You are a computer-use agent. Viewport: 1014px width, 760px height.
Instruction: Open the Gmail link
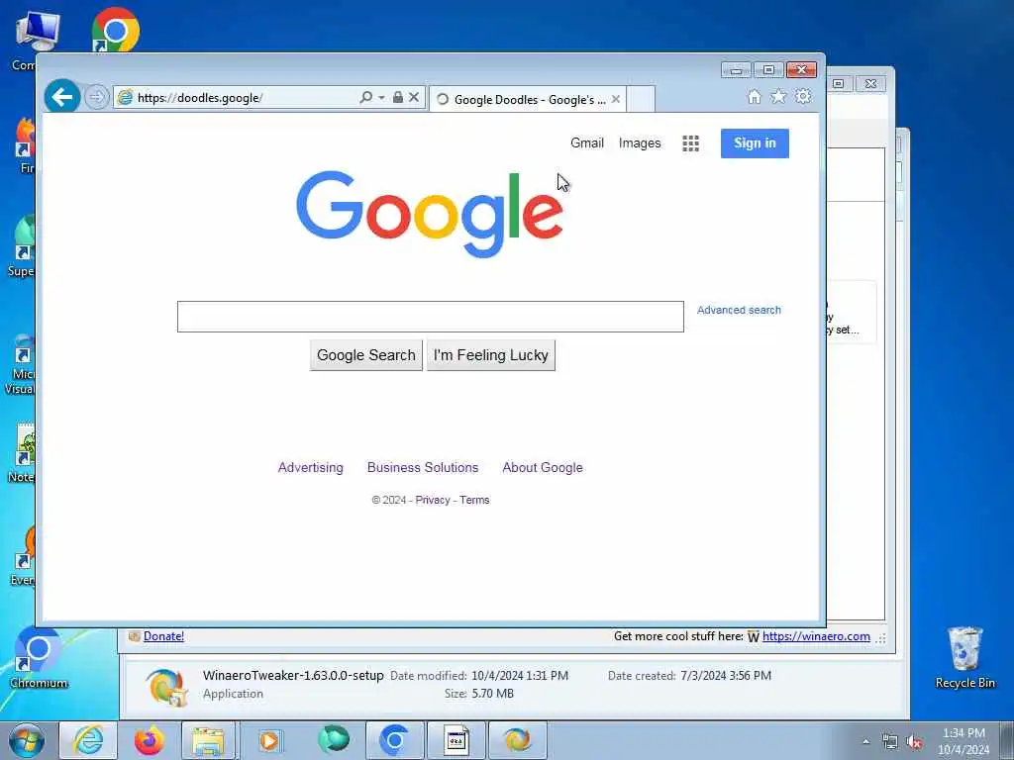[x=586, y=142]
